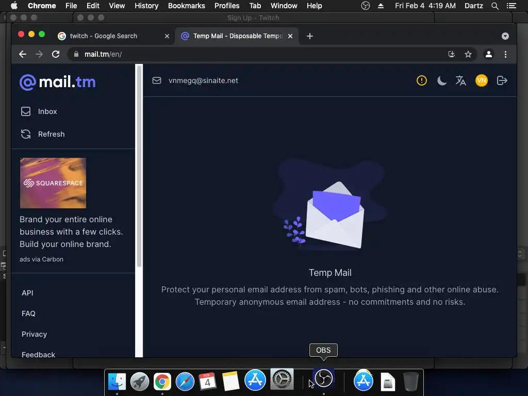The height and width of the screenshot is (396, 528).
Task: Refresh the mailbox
Action: tap(43, 134)
